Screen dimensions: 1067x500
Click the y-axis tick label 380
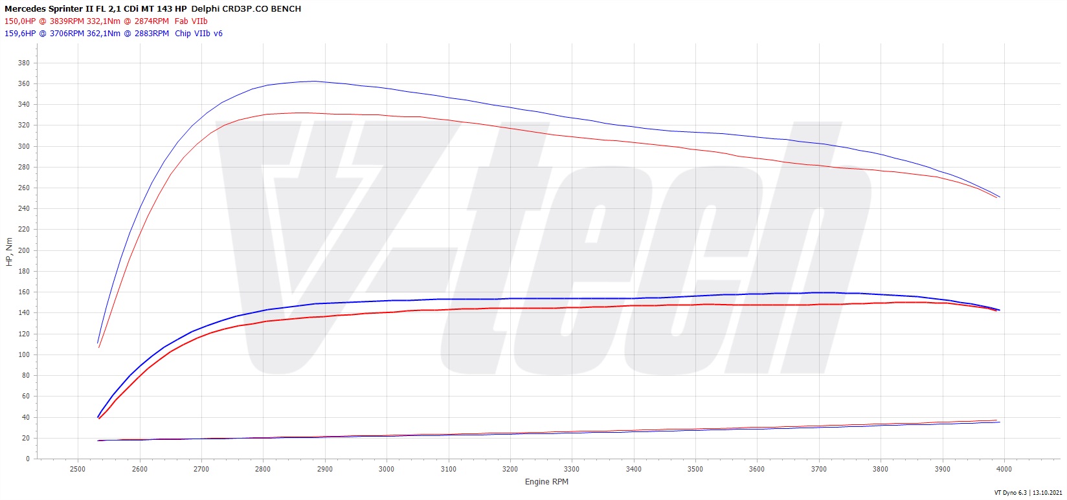click(x=24, y=63)
